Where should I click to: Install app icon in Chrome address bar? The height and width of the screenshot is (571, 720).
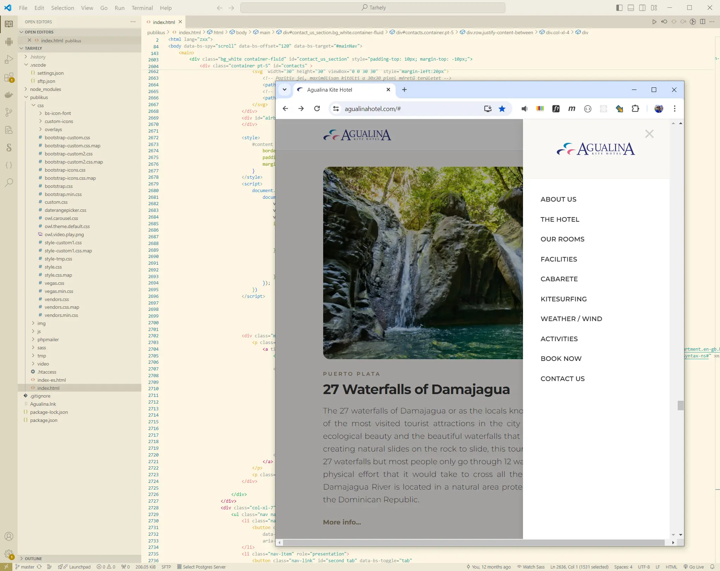488,109
